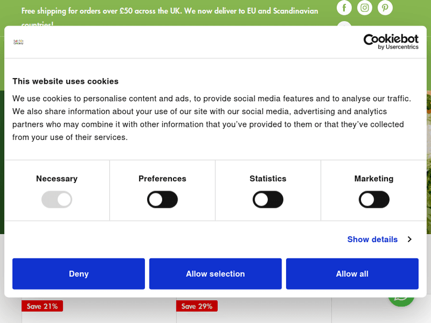
Task: Toggle the Necessary cookies switch
Action: [x=57, y=200]
